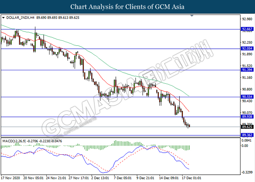
Task: Click the 90.554 resistance level tag
Action: click(247, 97)
